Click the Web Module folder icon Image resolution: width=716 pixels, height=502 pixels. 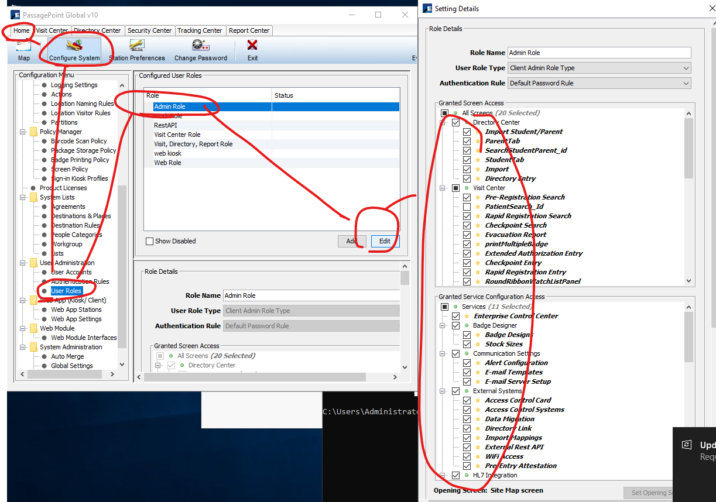click(x=33, y=328)
